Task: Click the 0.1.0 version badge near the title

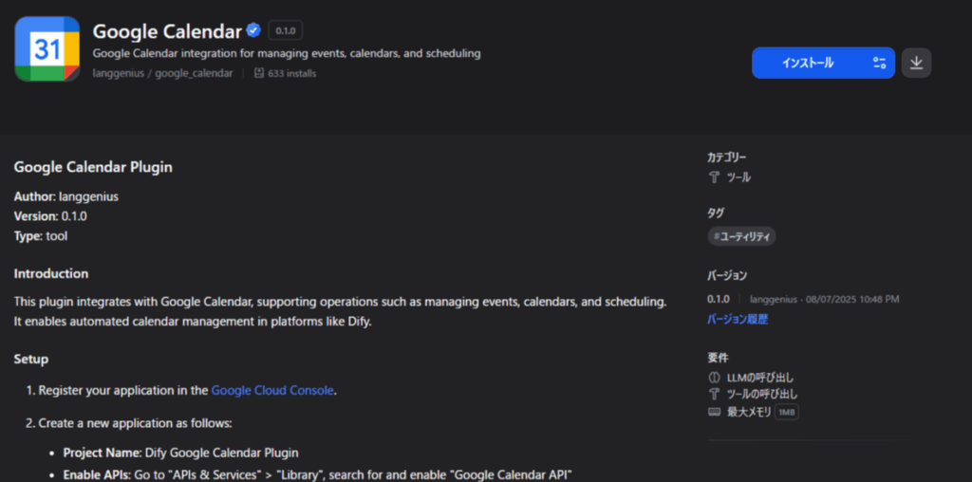Action: (285, 31)
